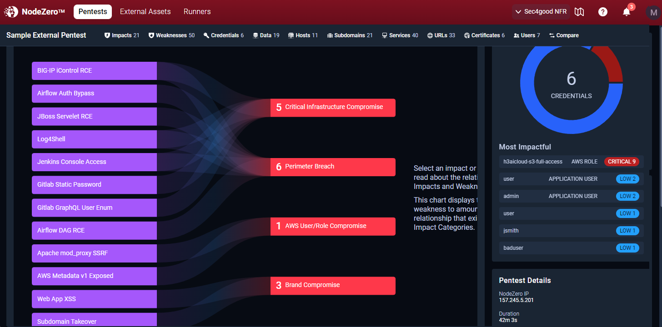
Task: Select the BIG-IP iControl RCE weakness node
Action: pos(94,71)
